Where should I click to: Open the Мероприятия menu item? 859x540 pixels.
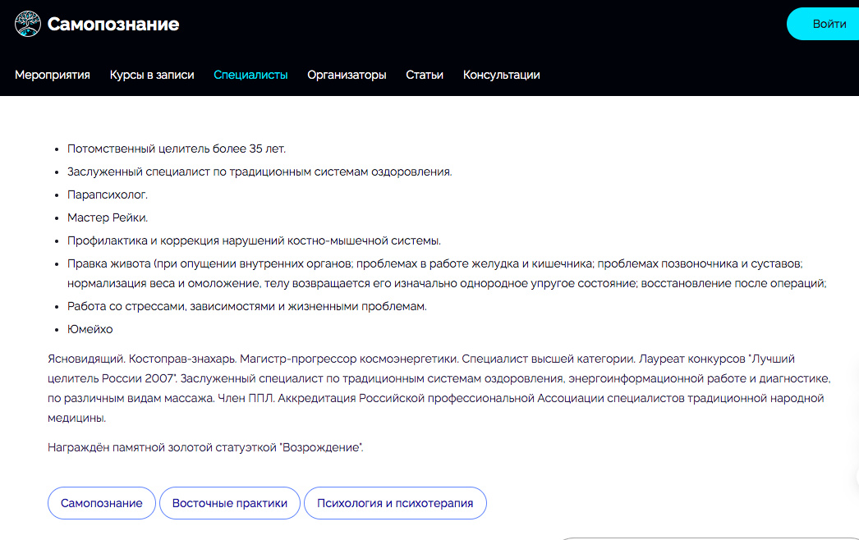[53, 75]
